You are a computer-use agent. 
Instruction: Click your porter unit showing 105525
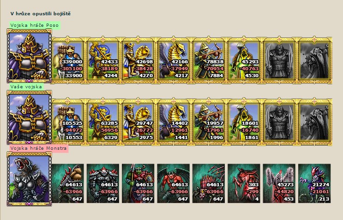pos(67,122)
